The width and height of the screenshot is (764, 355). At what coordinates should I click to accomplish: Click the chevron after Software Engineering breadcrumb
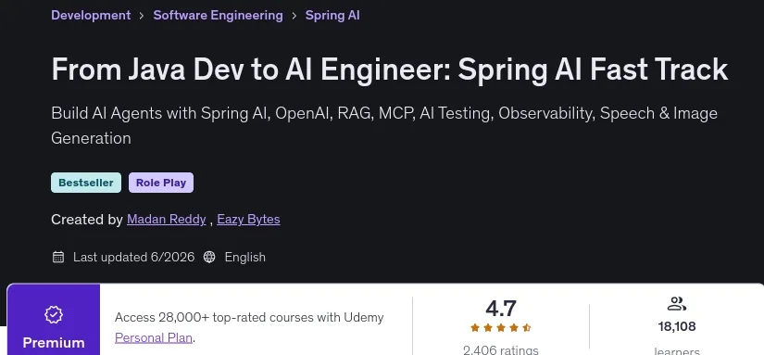click(x=294, y=16)
